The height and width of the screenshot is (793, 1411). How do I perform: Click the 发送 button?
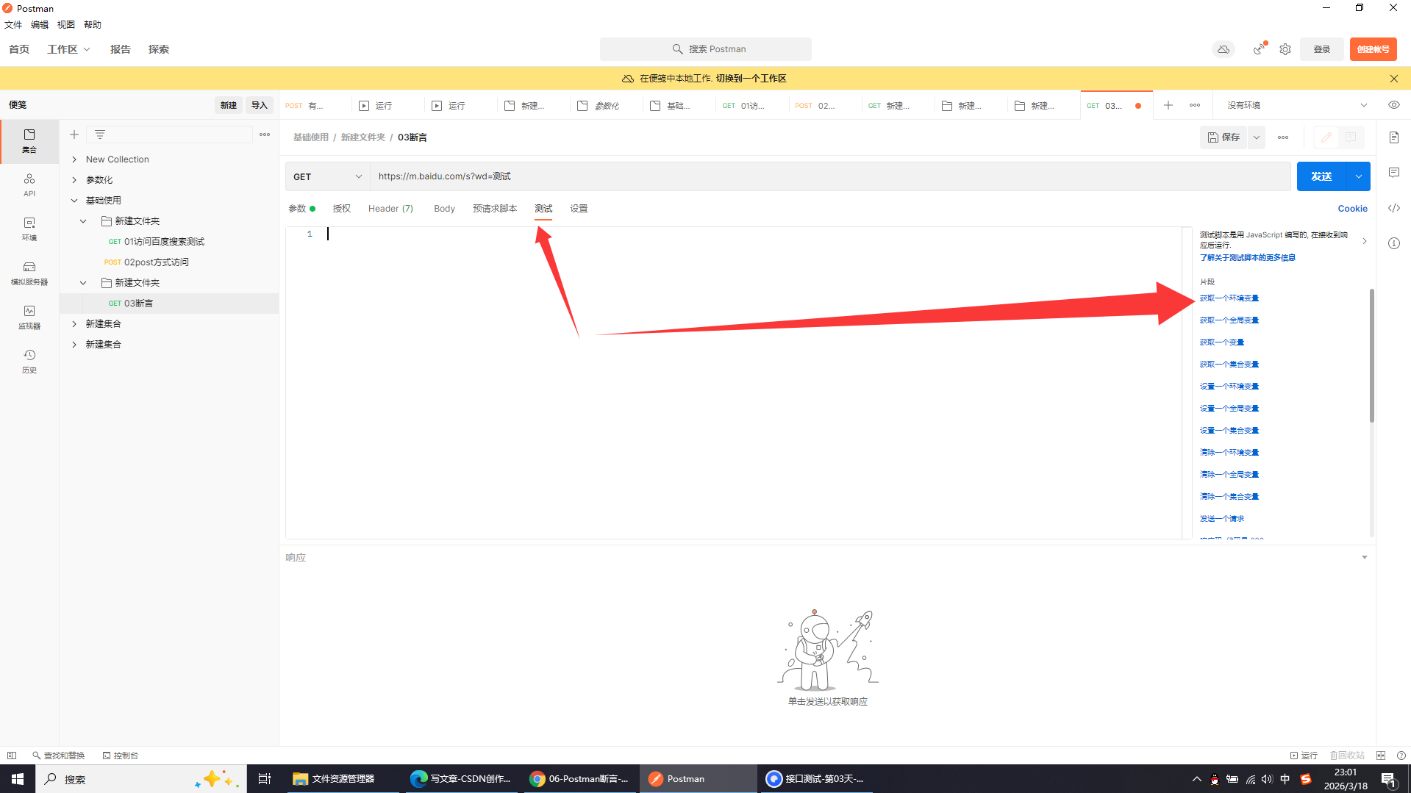(x=1321, y=176)
